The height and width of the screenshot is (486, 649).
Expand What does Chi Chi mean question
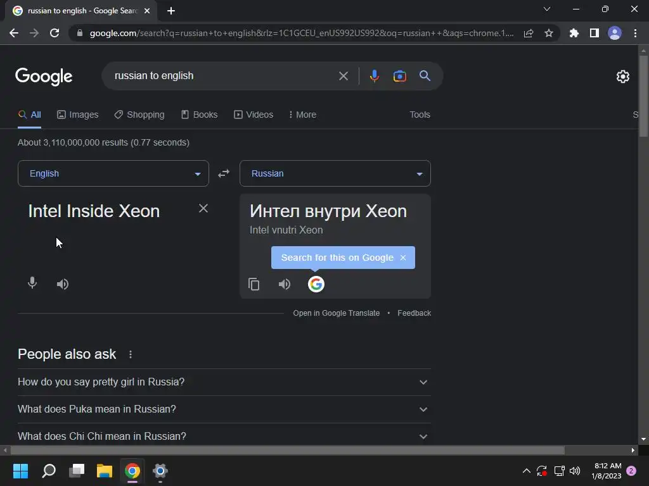click(224, 436)
